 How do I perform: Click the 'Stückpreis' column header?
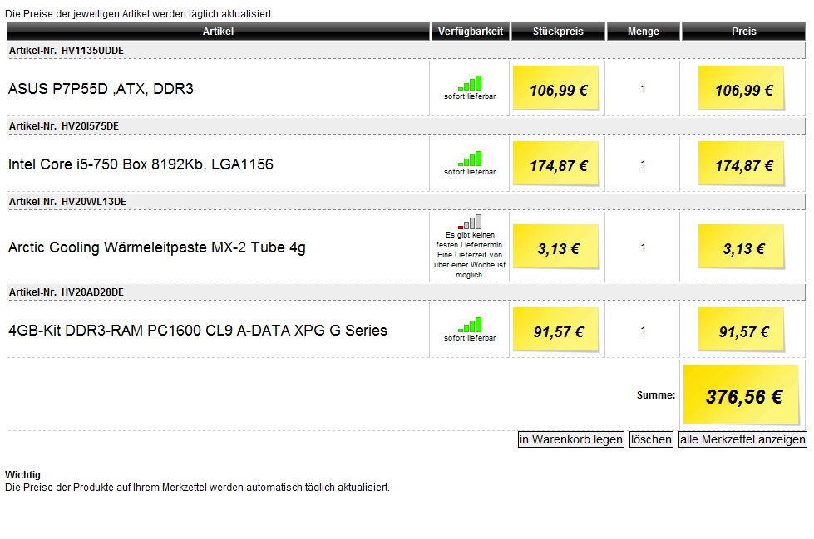coord(558,31)
